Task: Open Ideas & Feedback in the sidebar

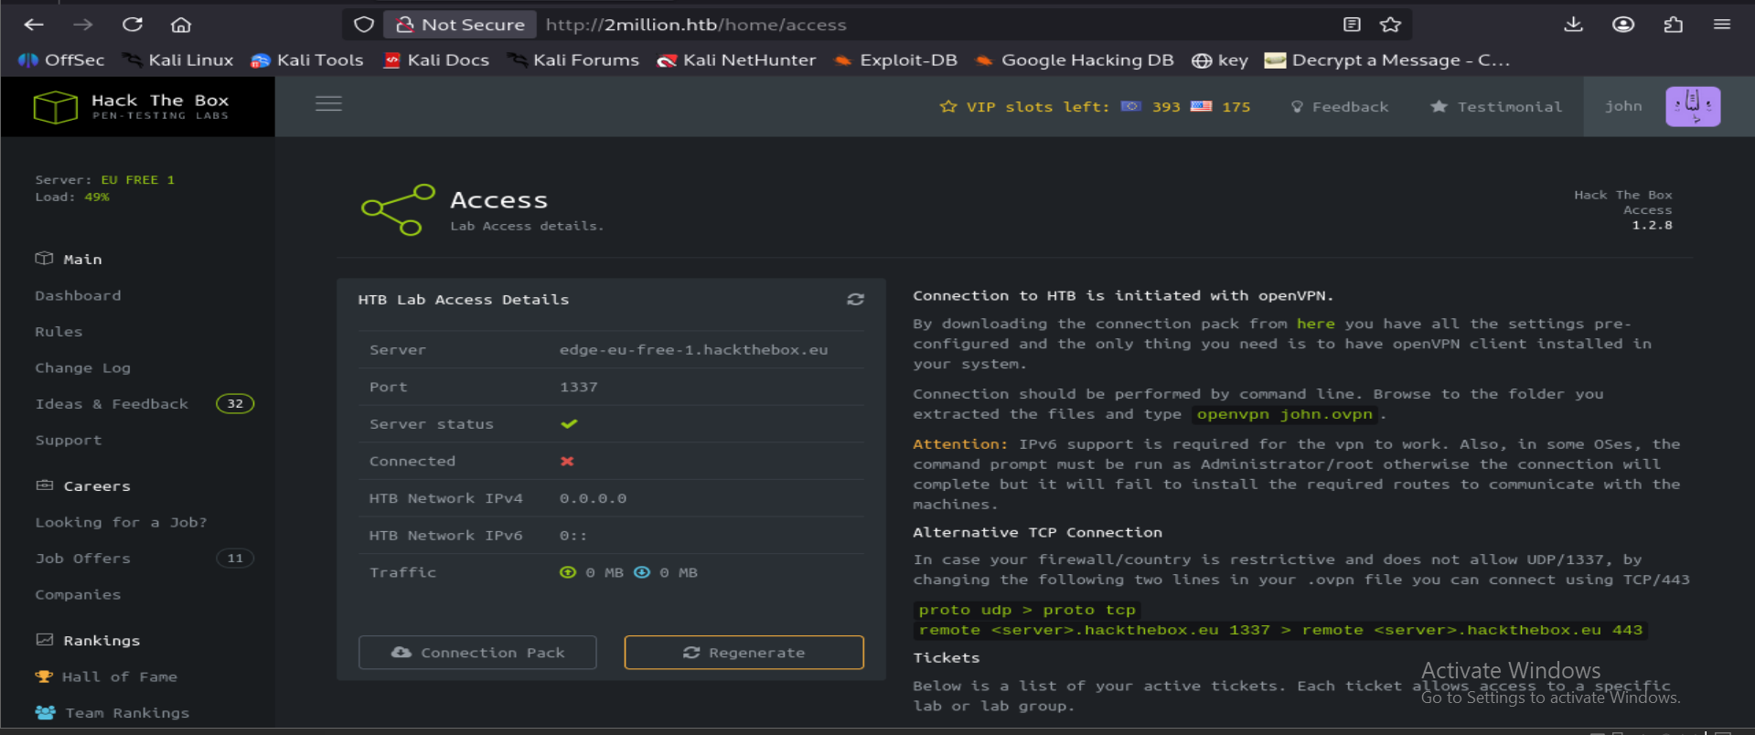Action: click(x=112, y=404)
